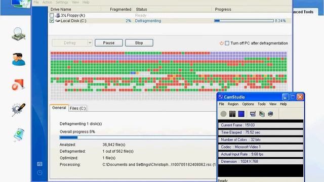
Task: Click the CamStudio title bar icon
Action: pyautogui.click(x=221, y=97)
